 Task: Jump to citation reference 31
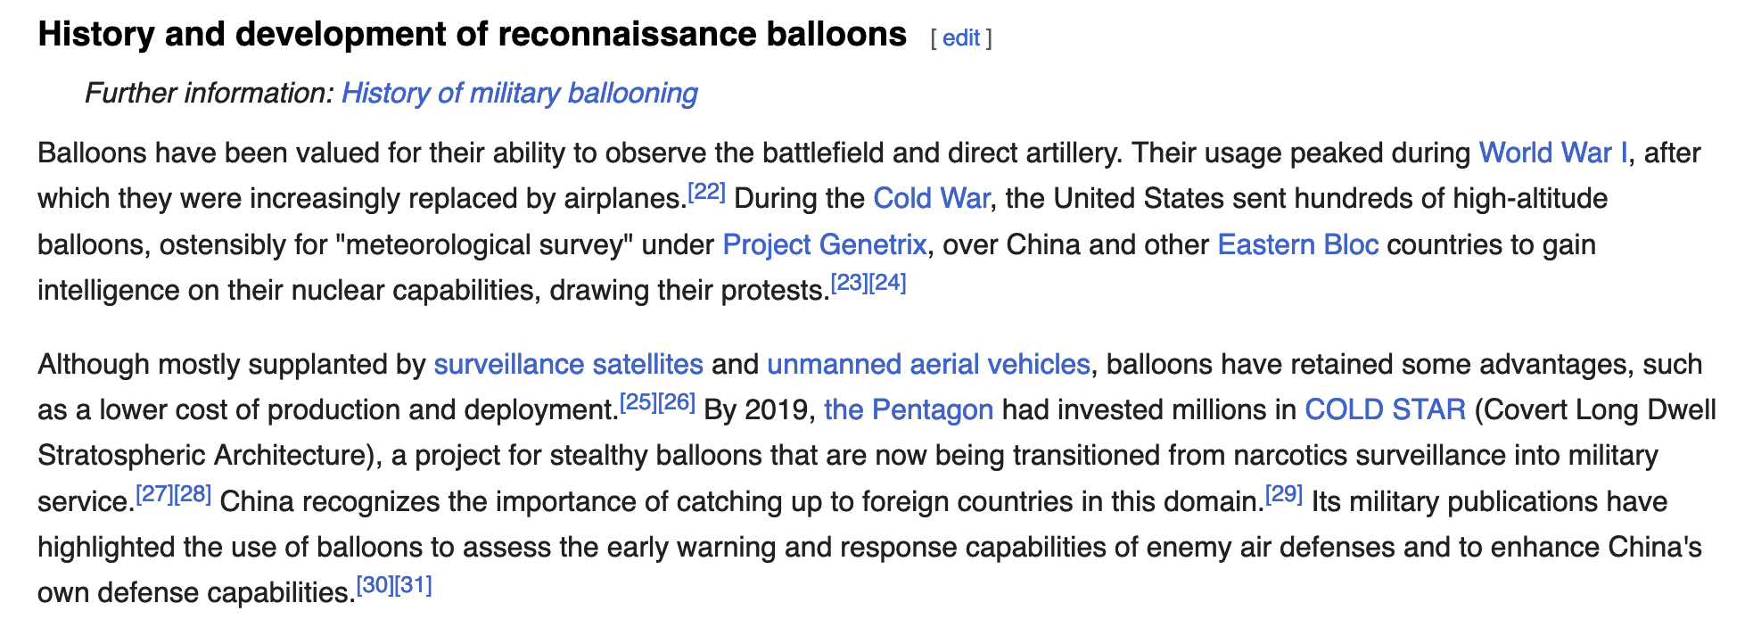[414, 585]
